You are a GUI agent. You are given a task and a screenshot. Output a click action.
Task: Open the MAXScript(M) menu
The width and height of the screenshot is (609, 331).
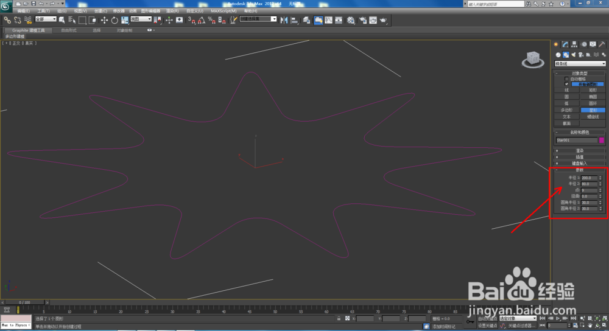click(224, 11)
